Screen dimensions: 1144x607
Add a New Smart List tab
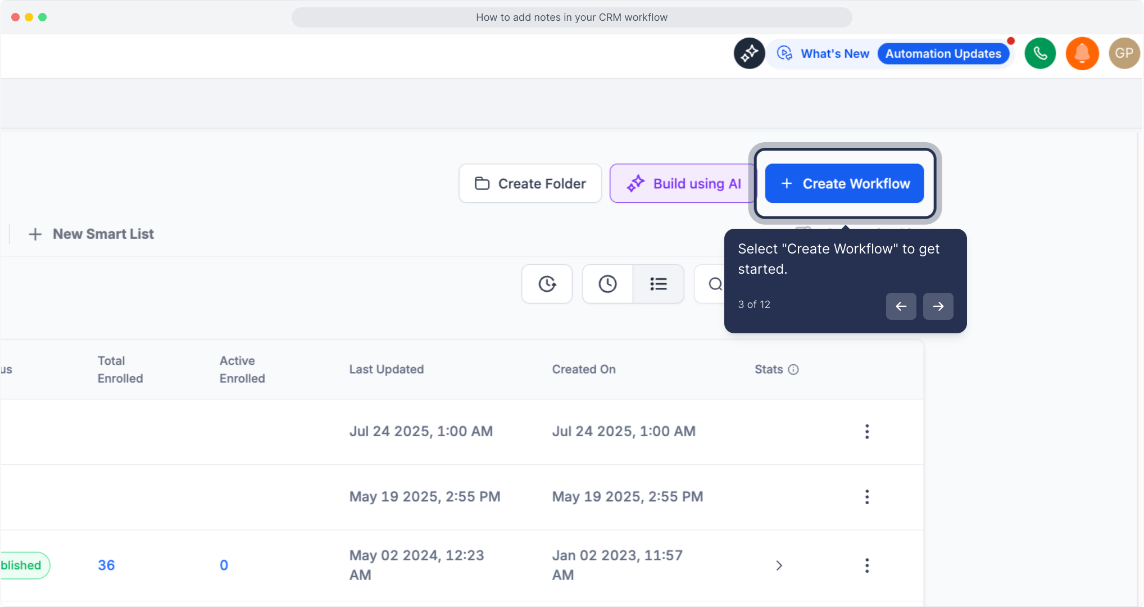pyautogui.click(x=92, y=234)
